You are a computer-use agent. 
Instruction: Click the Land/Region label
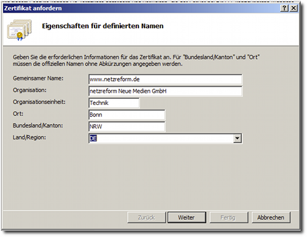point(29,138)
